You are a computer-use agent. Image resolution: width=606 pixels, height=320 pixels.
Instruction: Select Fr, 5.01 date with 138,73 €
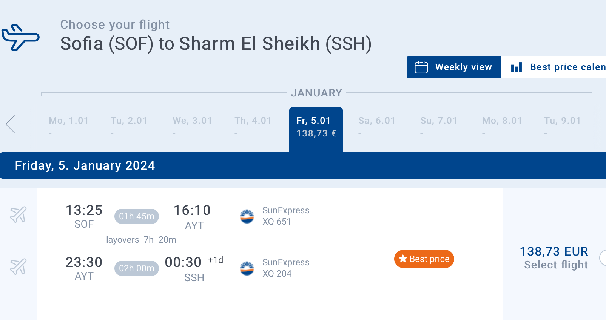316,127
